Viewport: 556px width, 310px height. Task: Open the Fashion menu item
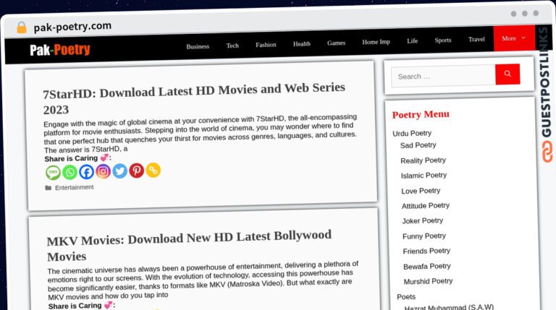coord(266,45)
